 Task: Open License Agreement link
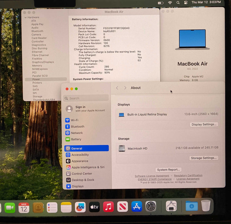click(x=188, y=179)
